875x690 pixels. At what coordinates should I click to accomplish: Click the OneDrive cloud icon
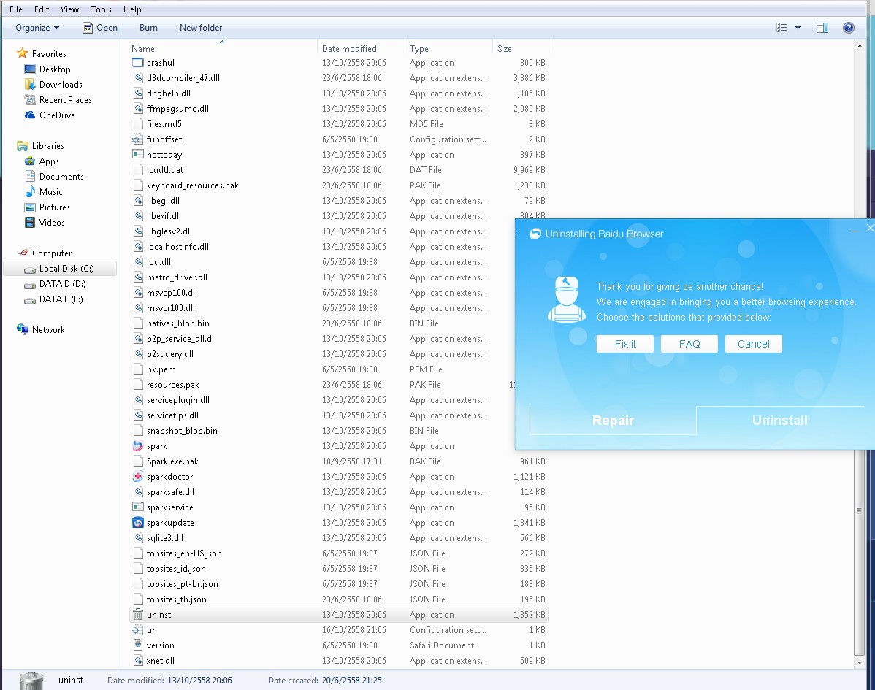(x=30, y=115)
